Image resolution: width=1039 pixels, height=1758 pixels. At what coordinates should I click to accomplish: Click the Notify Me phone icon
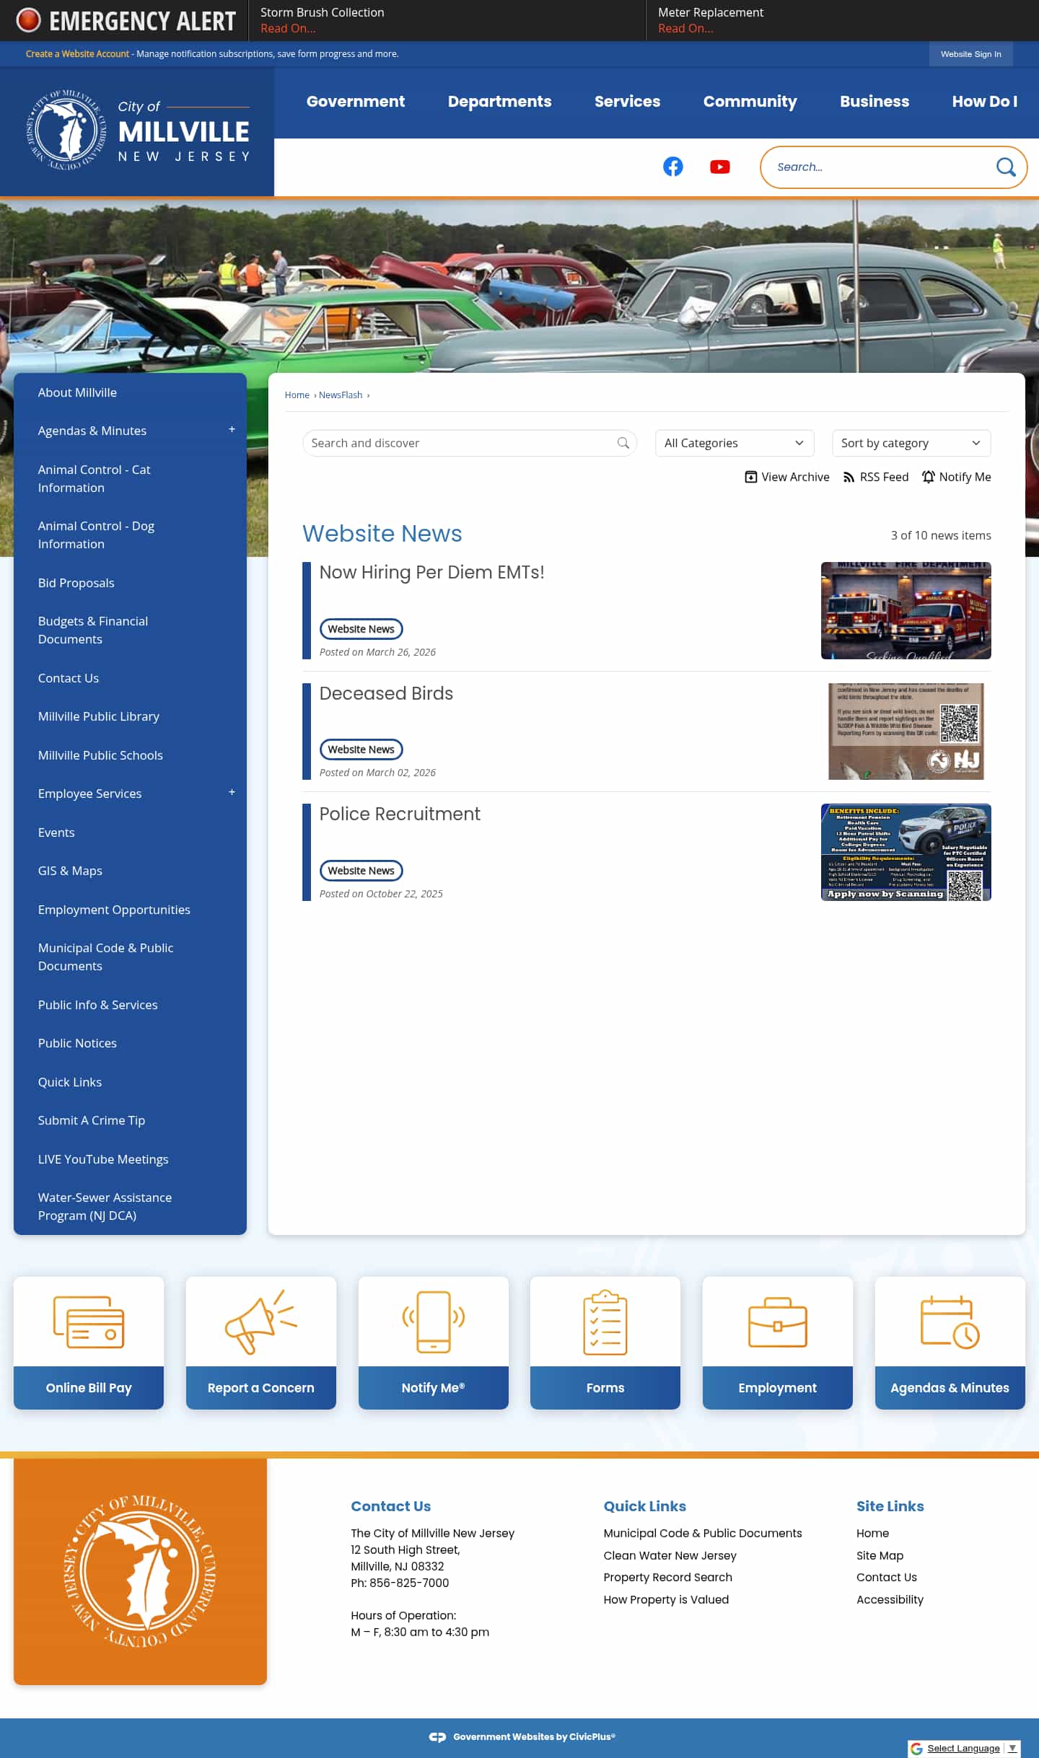433,1322
